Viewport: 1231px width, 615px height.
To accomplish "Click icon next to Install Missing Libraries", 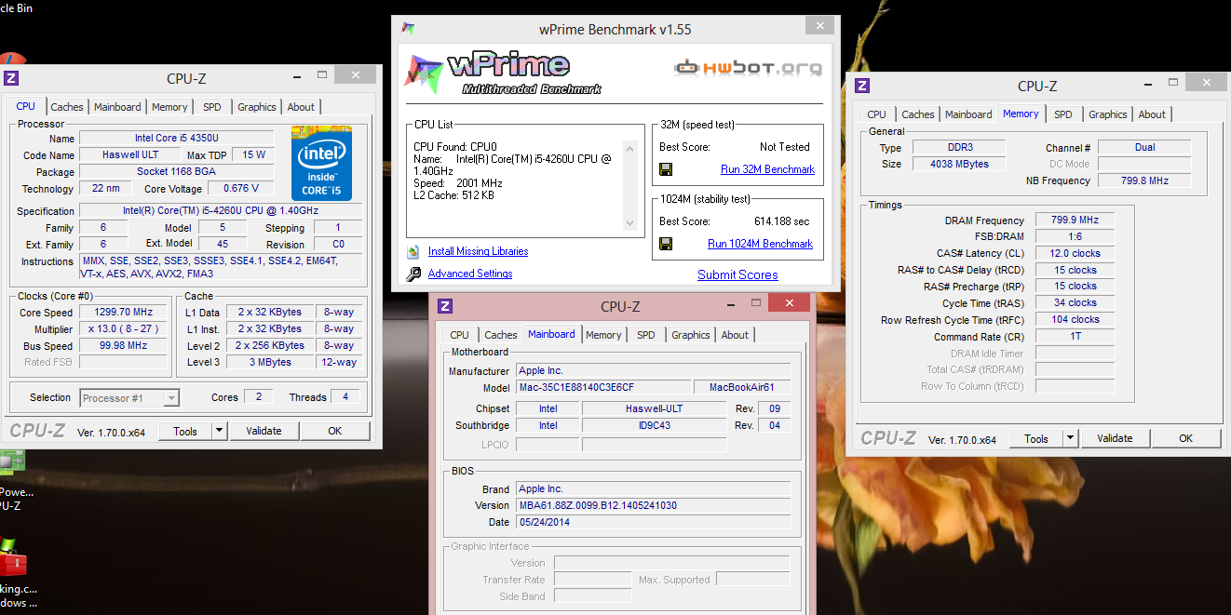I will coord(413,251).
